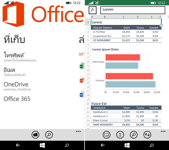This screenshot has width=169, height=150.
Task: Open the OneDrive location
Action: tap(16, 84)
